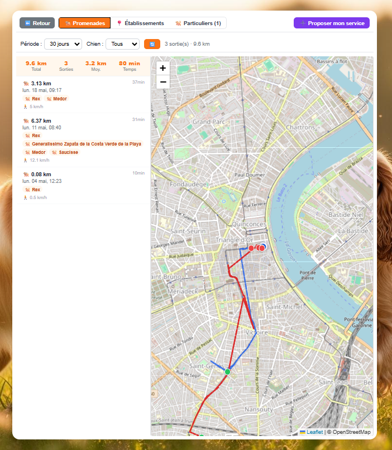Click the Grand Parc label on the map
The width and height of the screenshot is (392, 450).
coord(209,122)
